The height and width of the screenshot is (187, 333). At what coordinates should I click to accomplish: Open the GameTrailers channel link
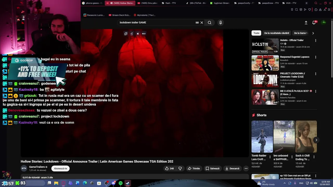click(x=37, y=167)
